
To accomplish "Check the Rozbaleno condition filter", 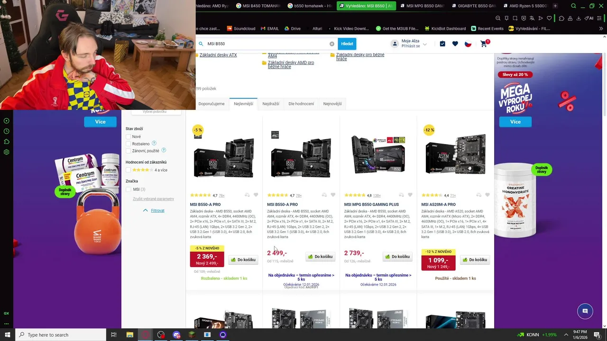I will [x=128, y=144].
